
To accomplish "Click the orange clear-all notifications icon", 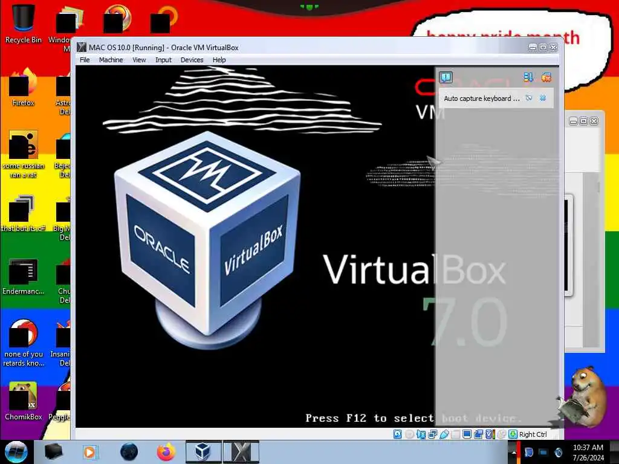I will (x=546, y=77).
